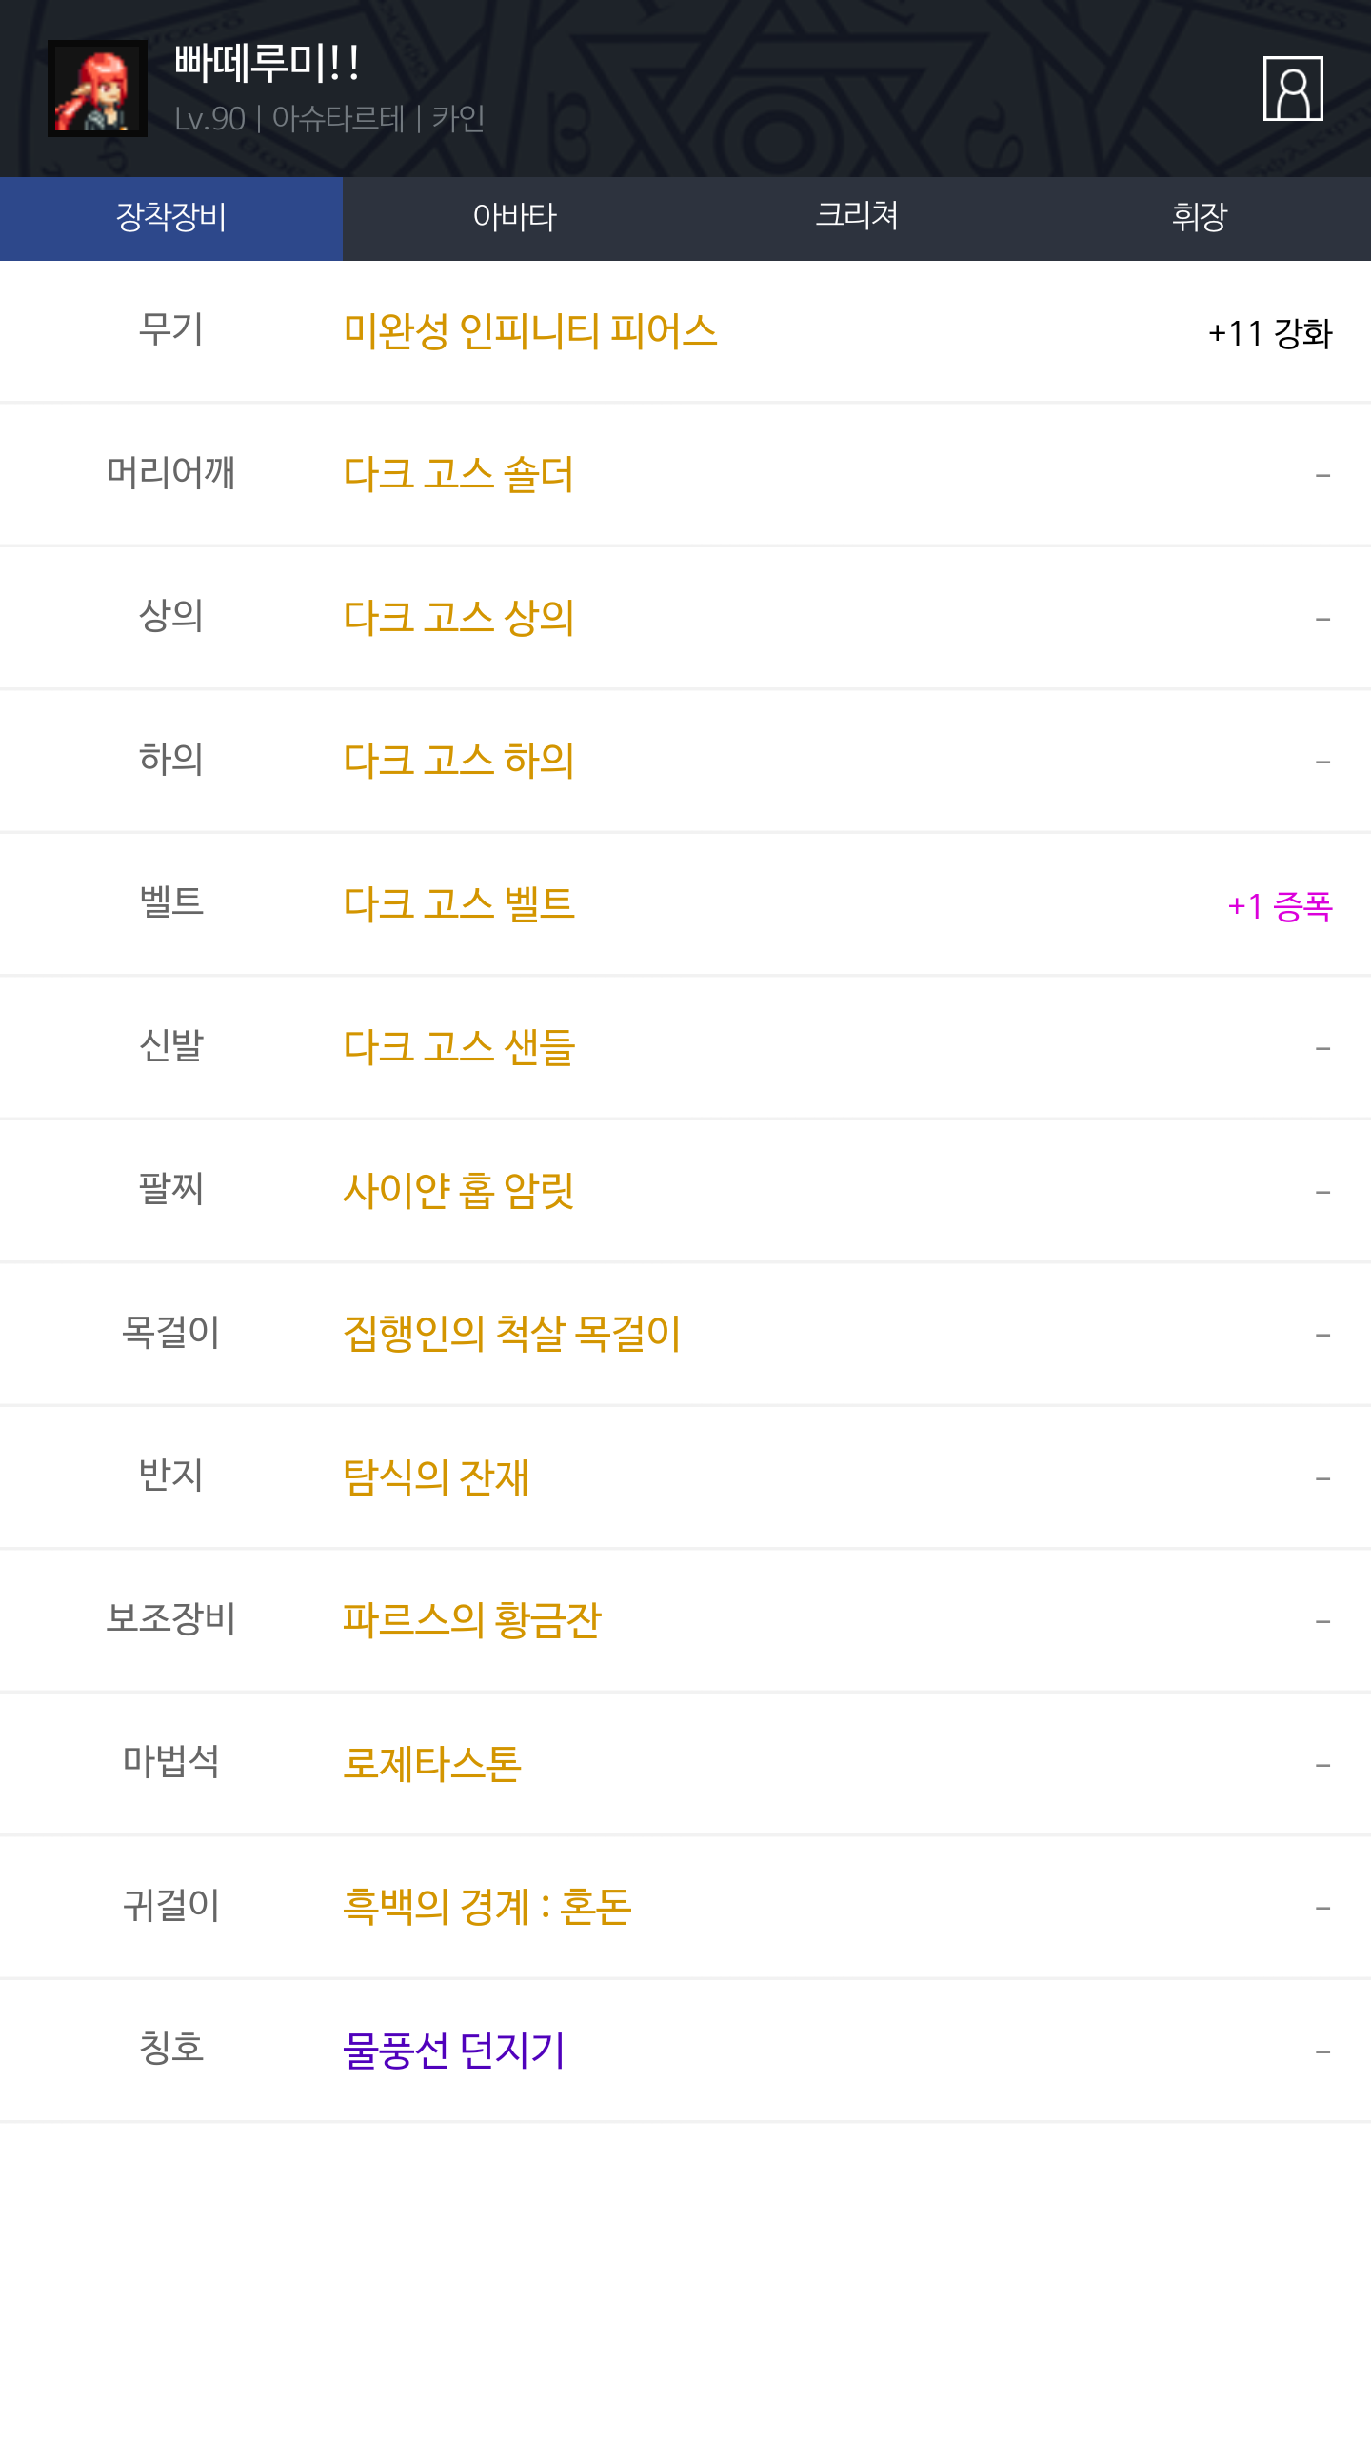
Task: Select the 다크 고스 하의 item
Action: pos(458,761)
